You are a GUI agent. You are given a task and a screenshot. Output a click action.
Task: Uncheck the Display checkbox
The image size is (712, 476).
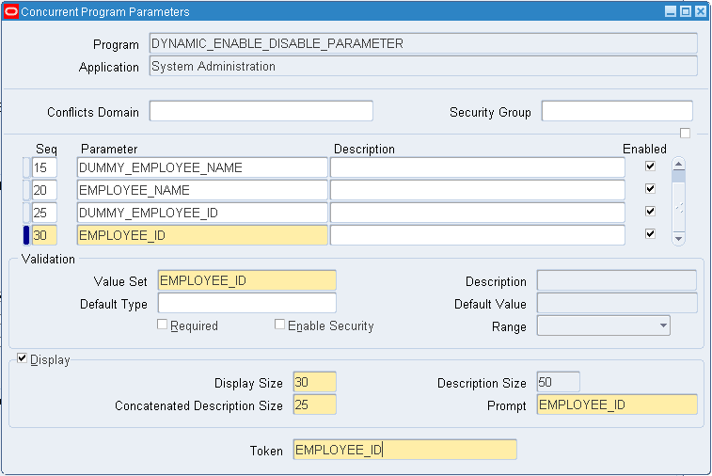click(22, 358)
